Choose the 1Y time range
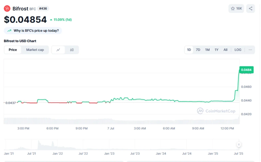261x162 pixels. (216, 50)
